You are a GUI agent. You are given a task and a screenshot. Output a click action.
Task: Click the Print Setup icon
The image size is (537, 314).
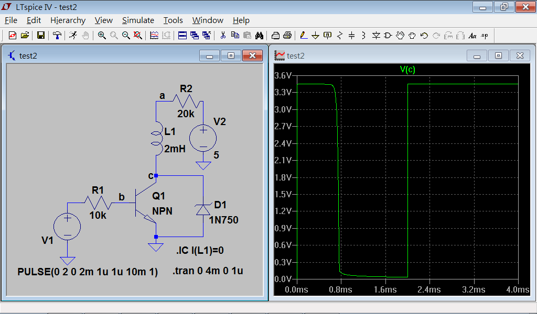pos(275,35)
